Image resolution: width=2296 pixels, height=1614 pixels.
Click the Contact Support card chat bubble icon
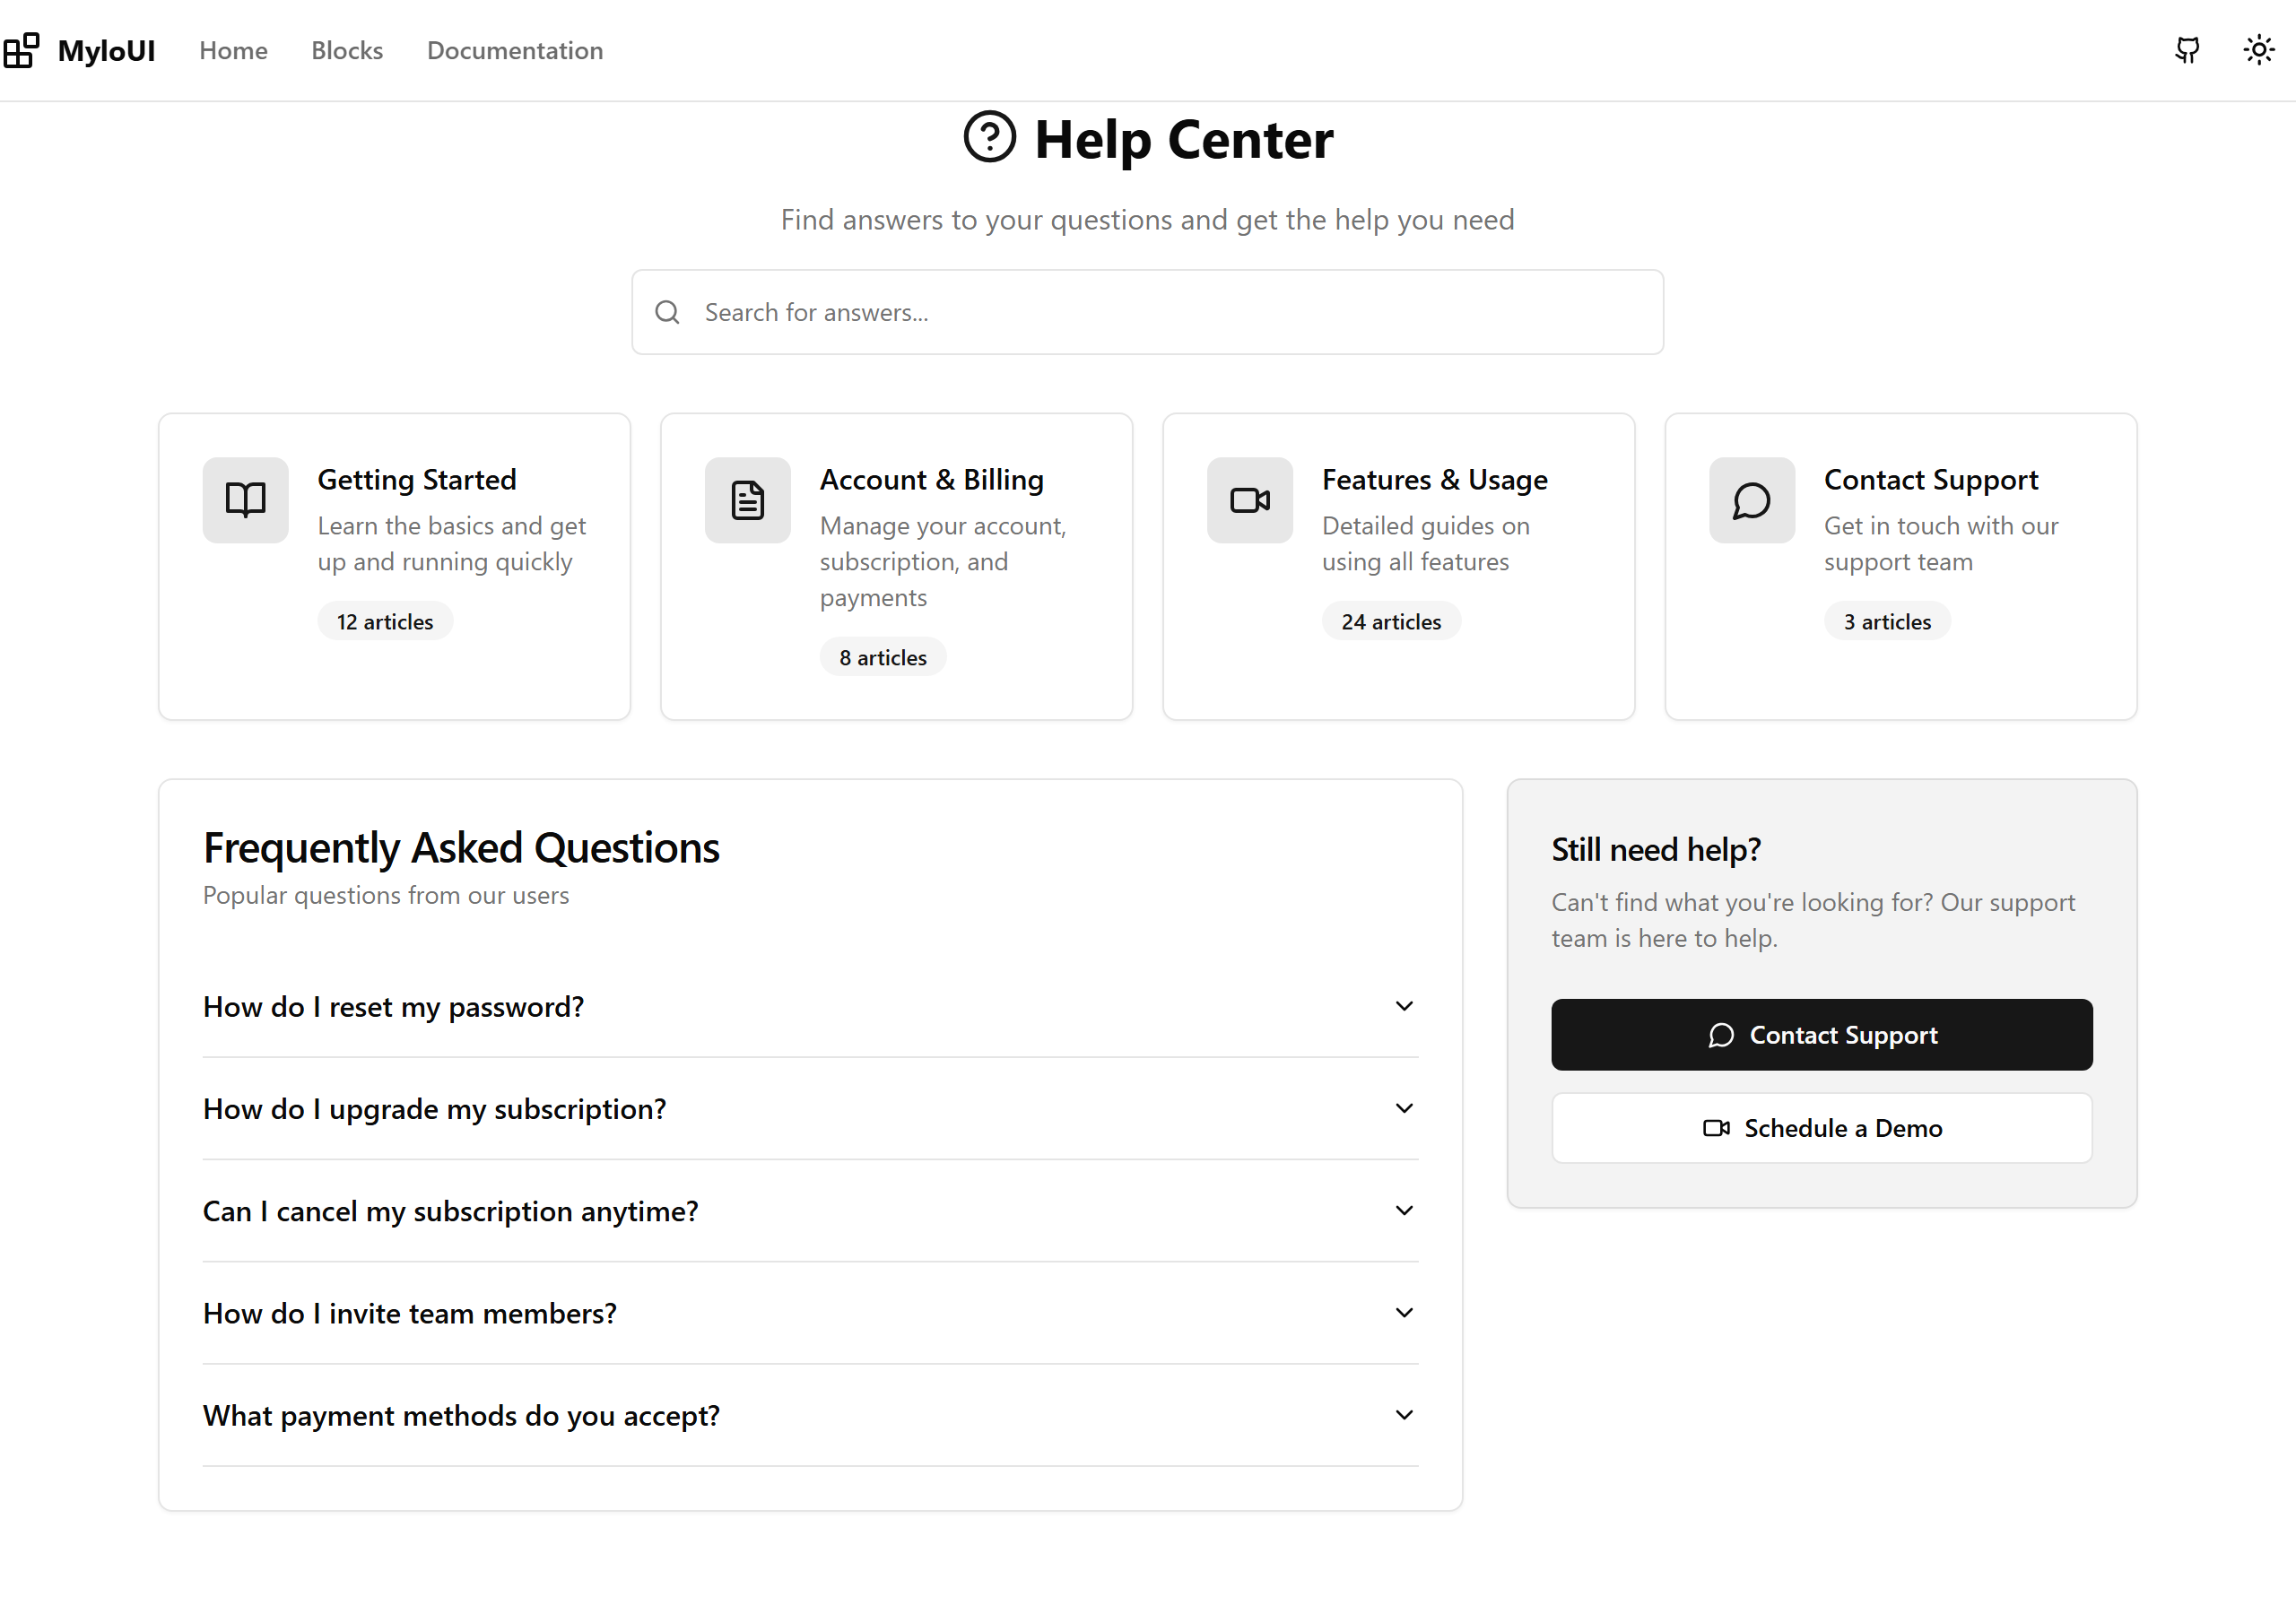click(x=1751, y=500)
